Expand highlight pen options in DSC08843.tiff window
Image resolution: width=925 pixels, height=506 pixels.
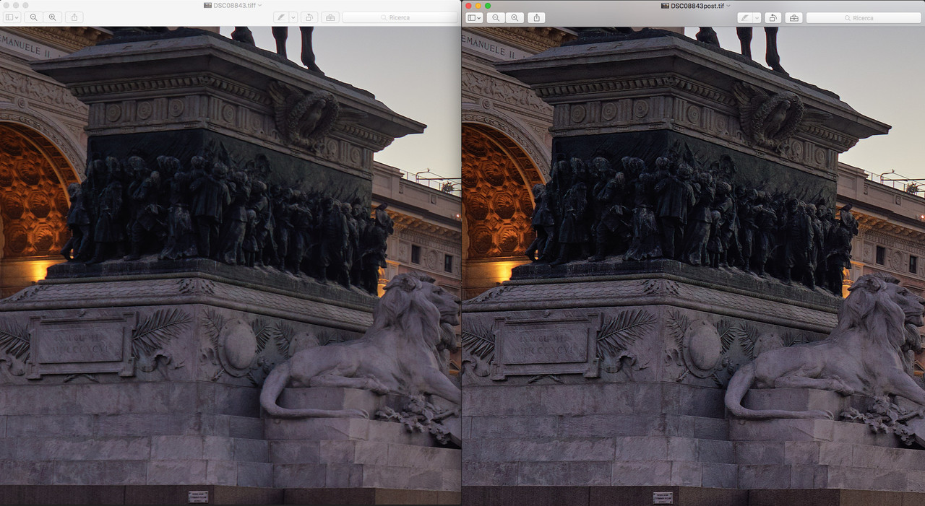(293, 17)
